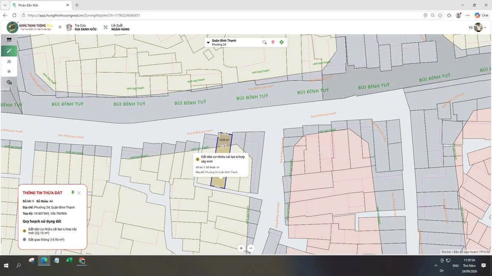Open the browser favorites list
This screenshot has width=492, height=276.
(x=450, y=15)
